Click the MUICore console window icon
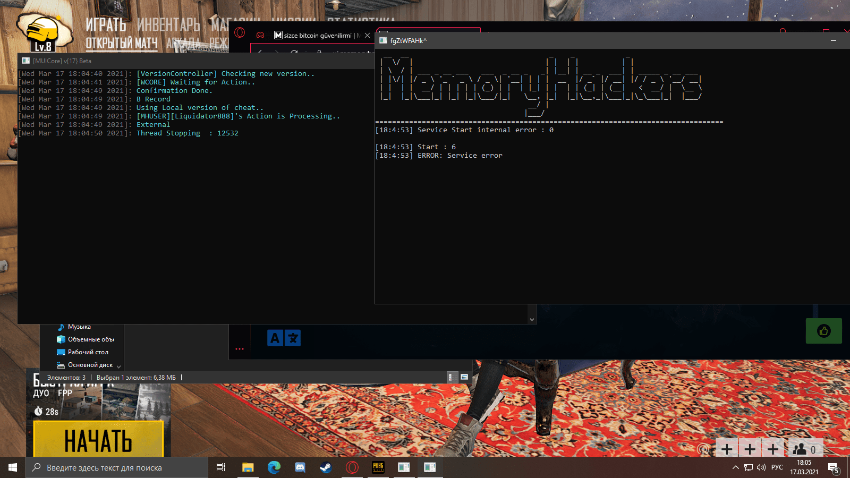The width and height of the screenshot is (850, 478). click(x=25, y=61)
